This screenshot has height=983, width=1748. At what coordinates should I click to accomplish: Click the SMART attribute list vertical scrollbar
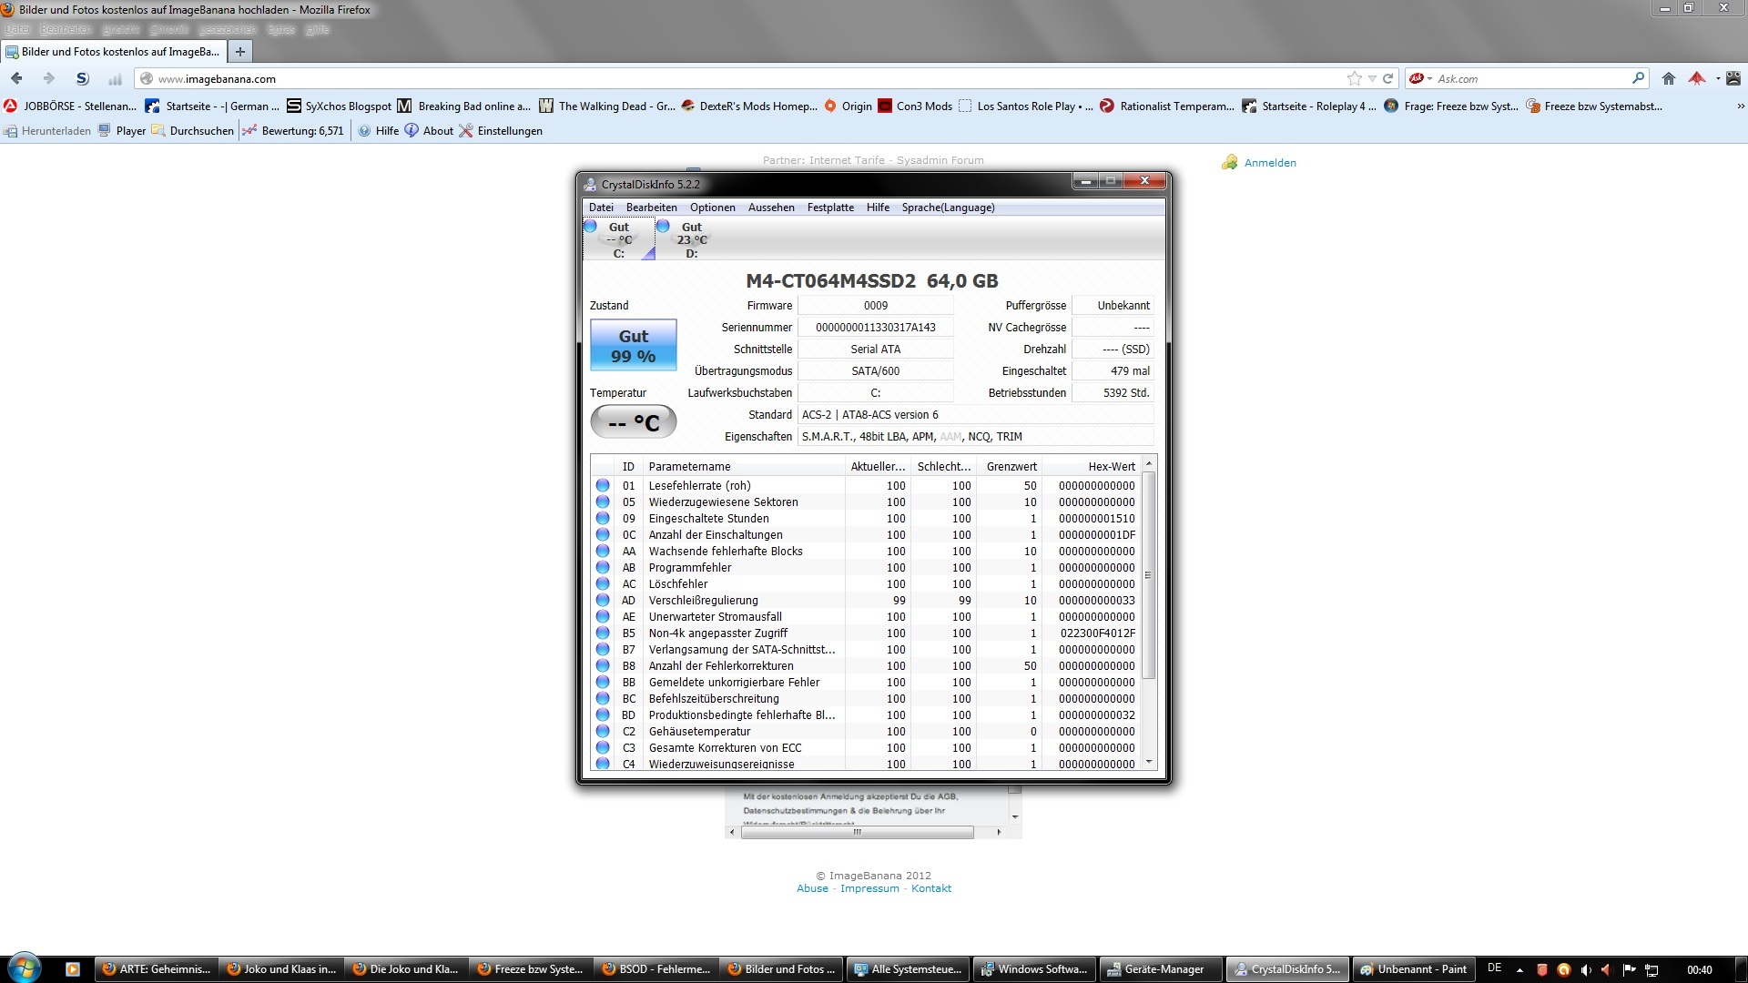pyautogui.click(x=1148, y=575)
